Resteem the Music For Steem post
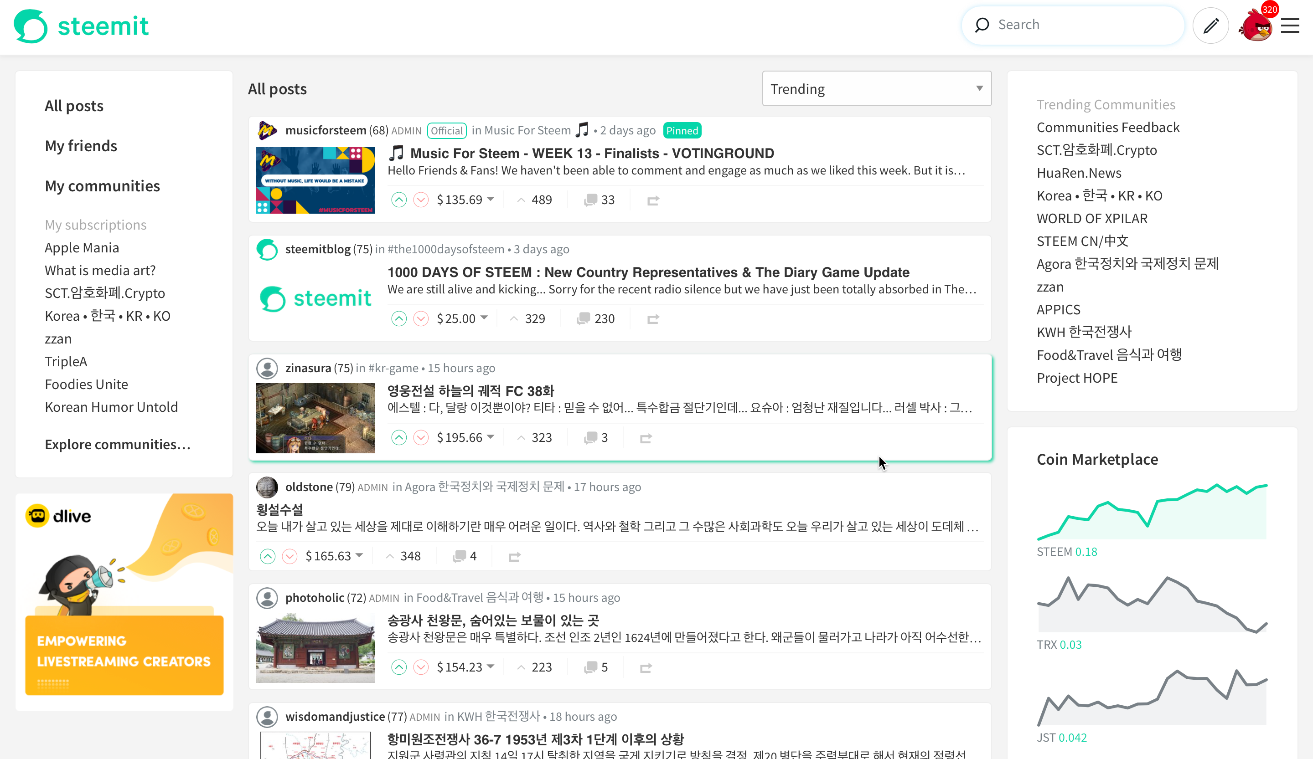1313x759 pixels. point(653,200)
